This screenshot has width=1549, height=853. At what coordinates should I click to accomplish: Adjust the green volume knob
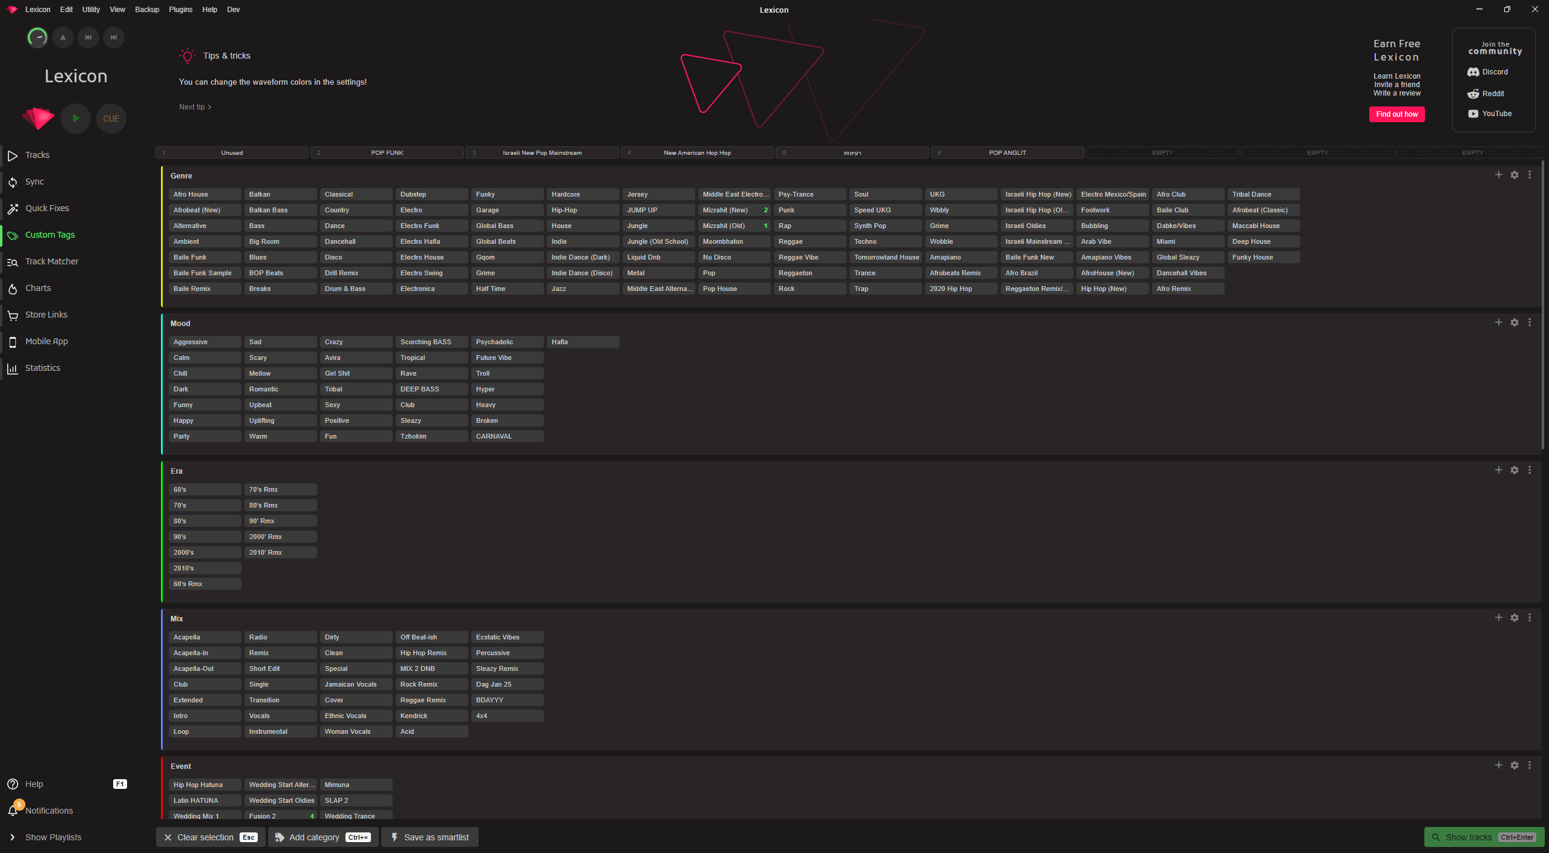(x=38, y=38)
